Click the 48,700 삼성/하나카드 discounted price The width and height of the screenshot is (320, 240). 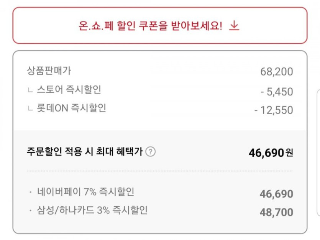tap(276, 212)
